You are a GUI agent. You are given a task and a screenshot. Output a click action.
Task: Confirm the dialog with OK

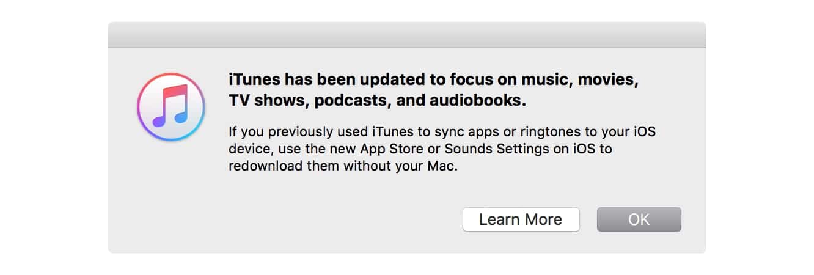(x=639, y=219)
